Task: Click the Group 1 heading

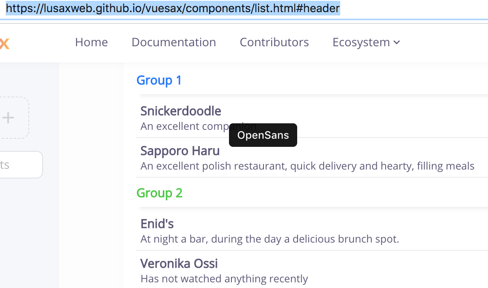Action: 159,80
